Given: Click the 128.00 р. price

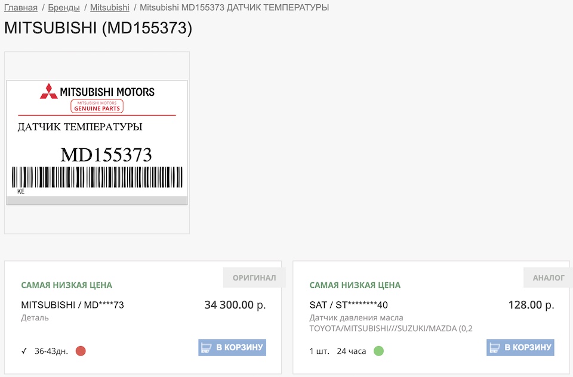Looking at the screenshot, I should click(x=531, y=305).
